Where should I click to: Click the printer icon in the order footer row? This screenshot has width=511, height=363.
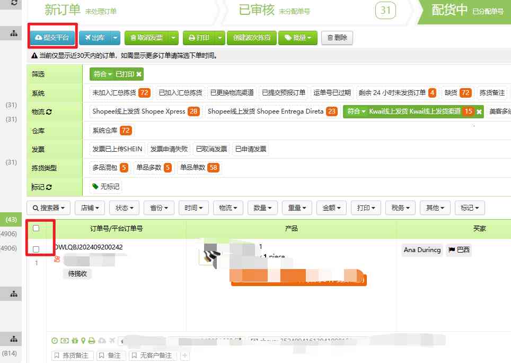point(92,340)
